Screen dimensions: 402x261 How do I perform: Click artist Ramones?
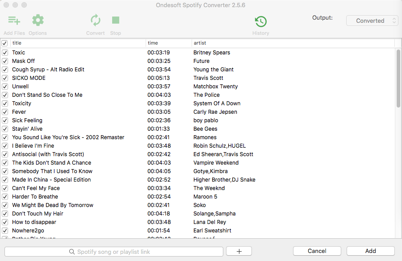coord(205,137)
